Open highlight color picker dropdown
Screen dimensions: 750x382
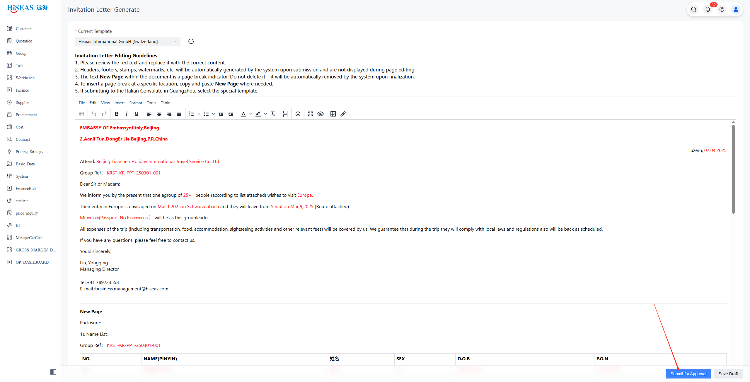[x=265, y=114]
